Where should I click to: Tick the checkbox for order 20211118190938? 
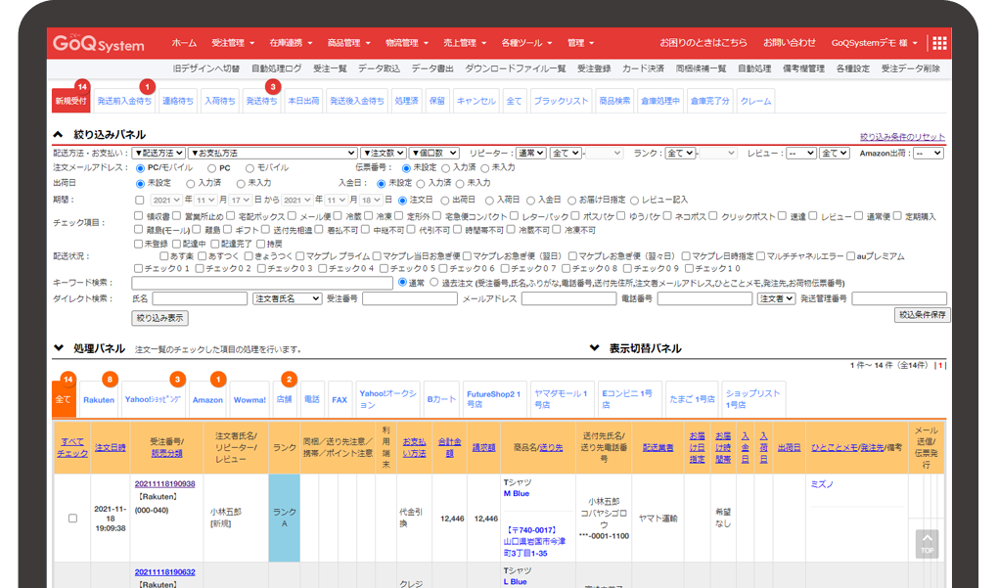pyautogui.click(x=72, y=518)
